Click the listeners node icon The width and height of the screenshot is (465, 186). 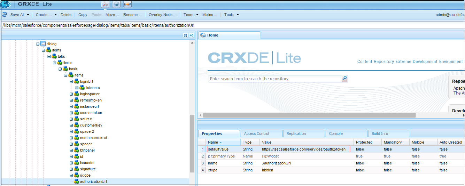[82, 88]
